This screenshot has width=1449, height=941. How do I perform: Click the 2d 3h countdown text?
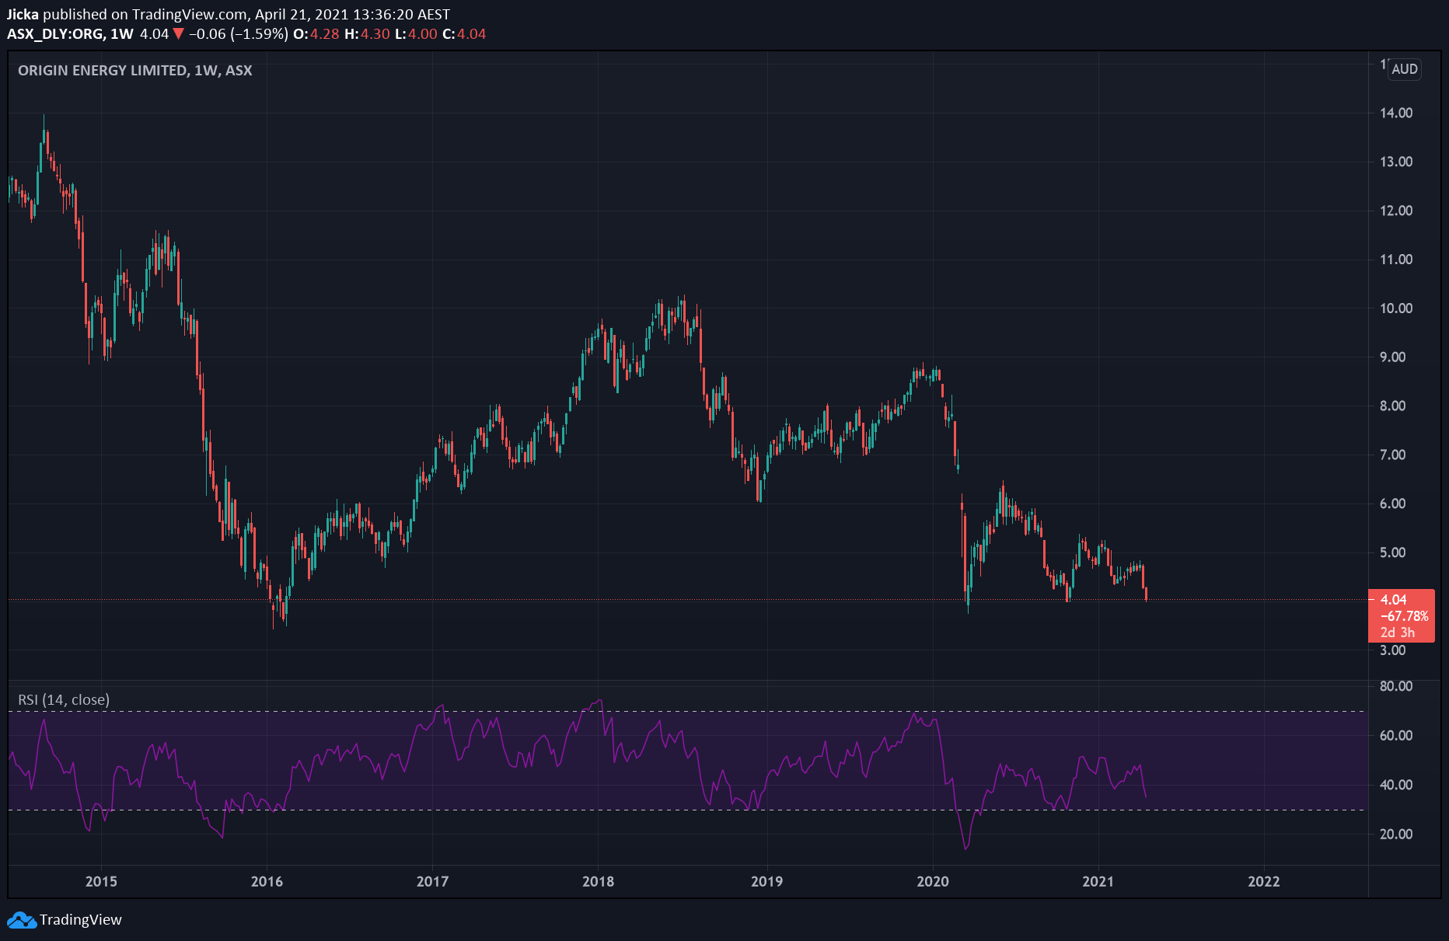tap(1397, 633)
